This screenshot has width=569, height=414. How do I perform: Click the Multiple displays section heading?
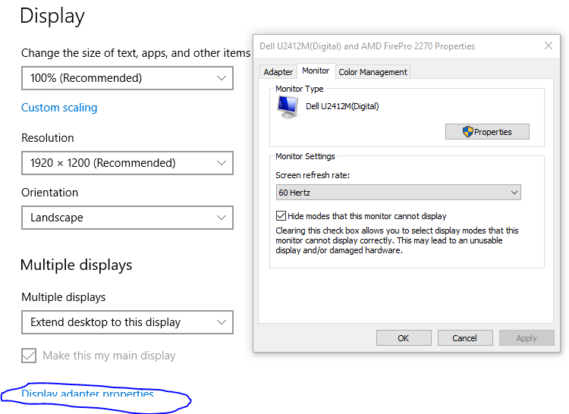pos(76,265)
